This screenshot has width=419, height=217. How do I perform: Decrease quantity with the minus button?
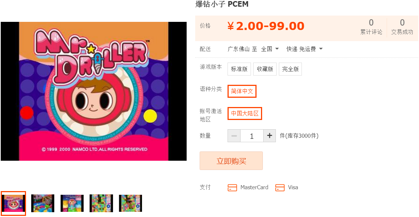tap(234, 136)
